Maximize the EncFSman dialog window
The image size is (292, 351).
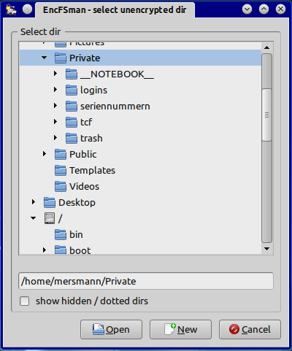click(264, 9)
